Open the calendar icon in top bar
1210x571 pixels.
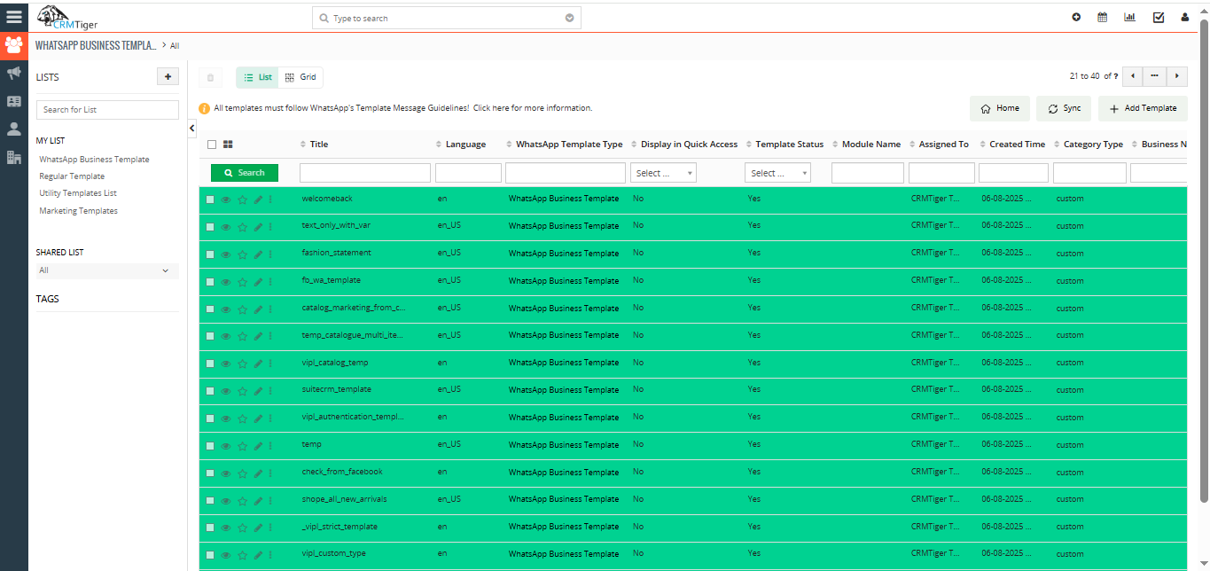(x=1103, y=17)
